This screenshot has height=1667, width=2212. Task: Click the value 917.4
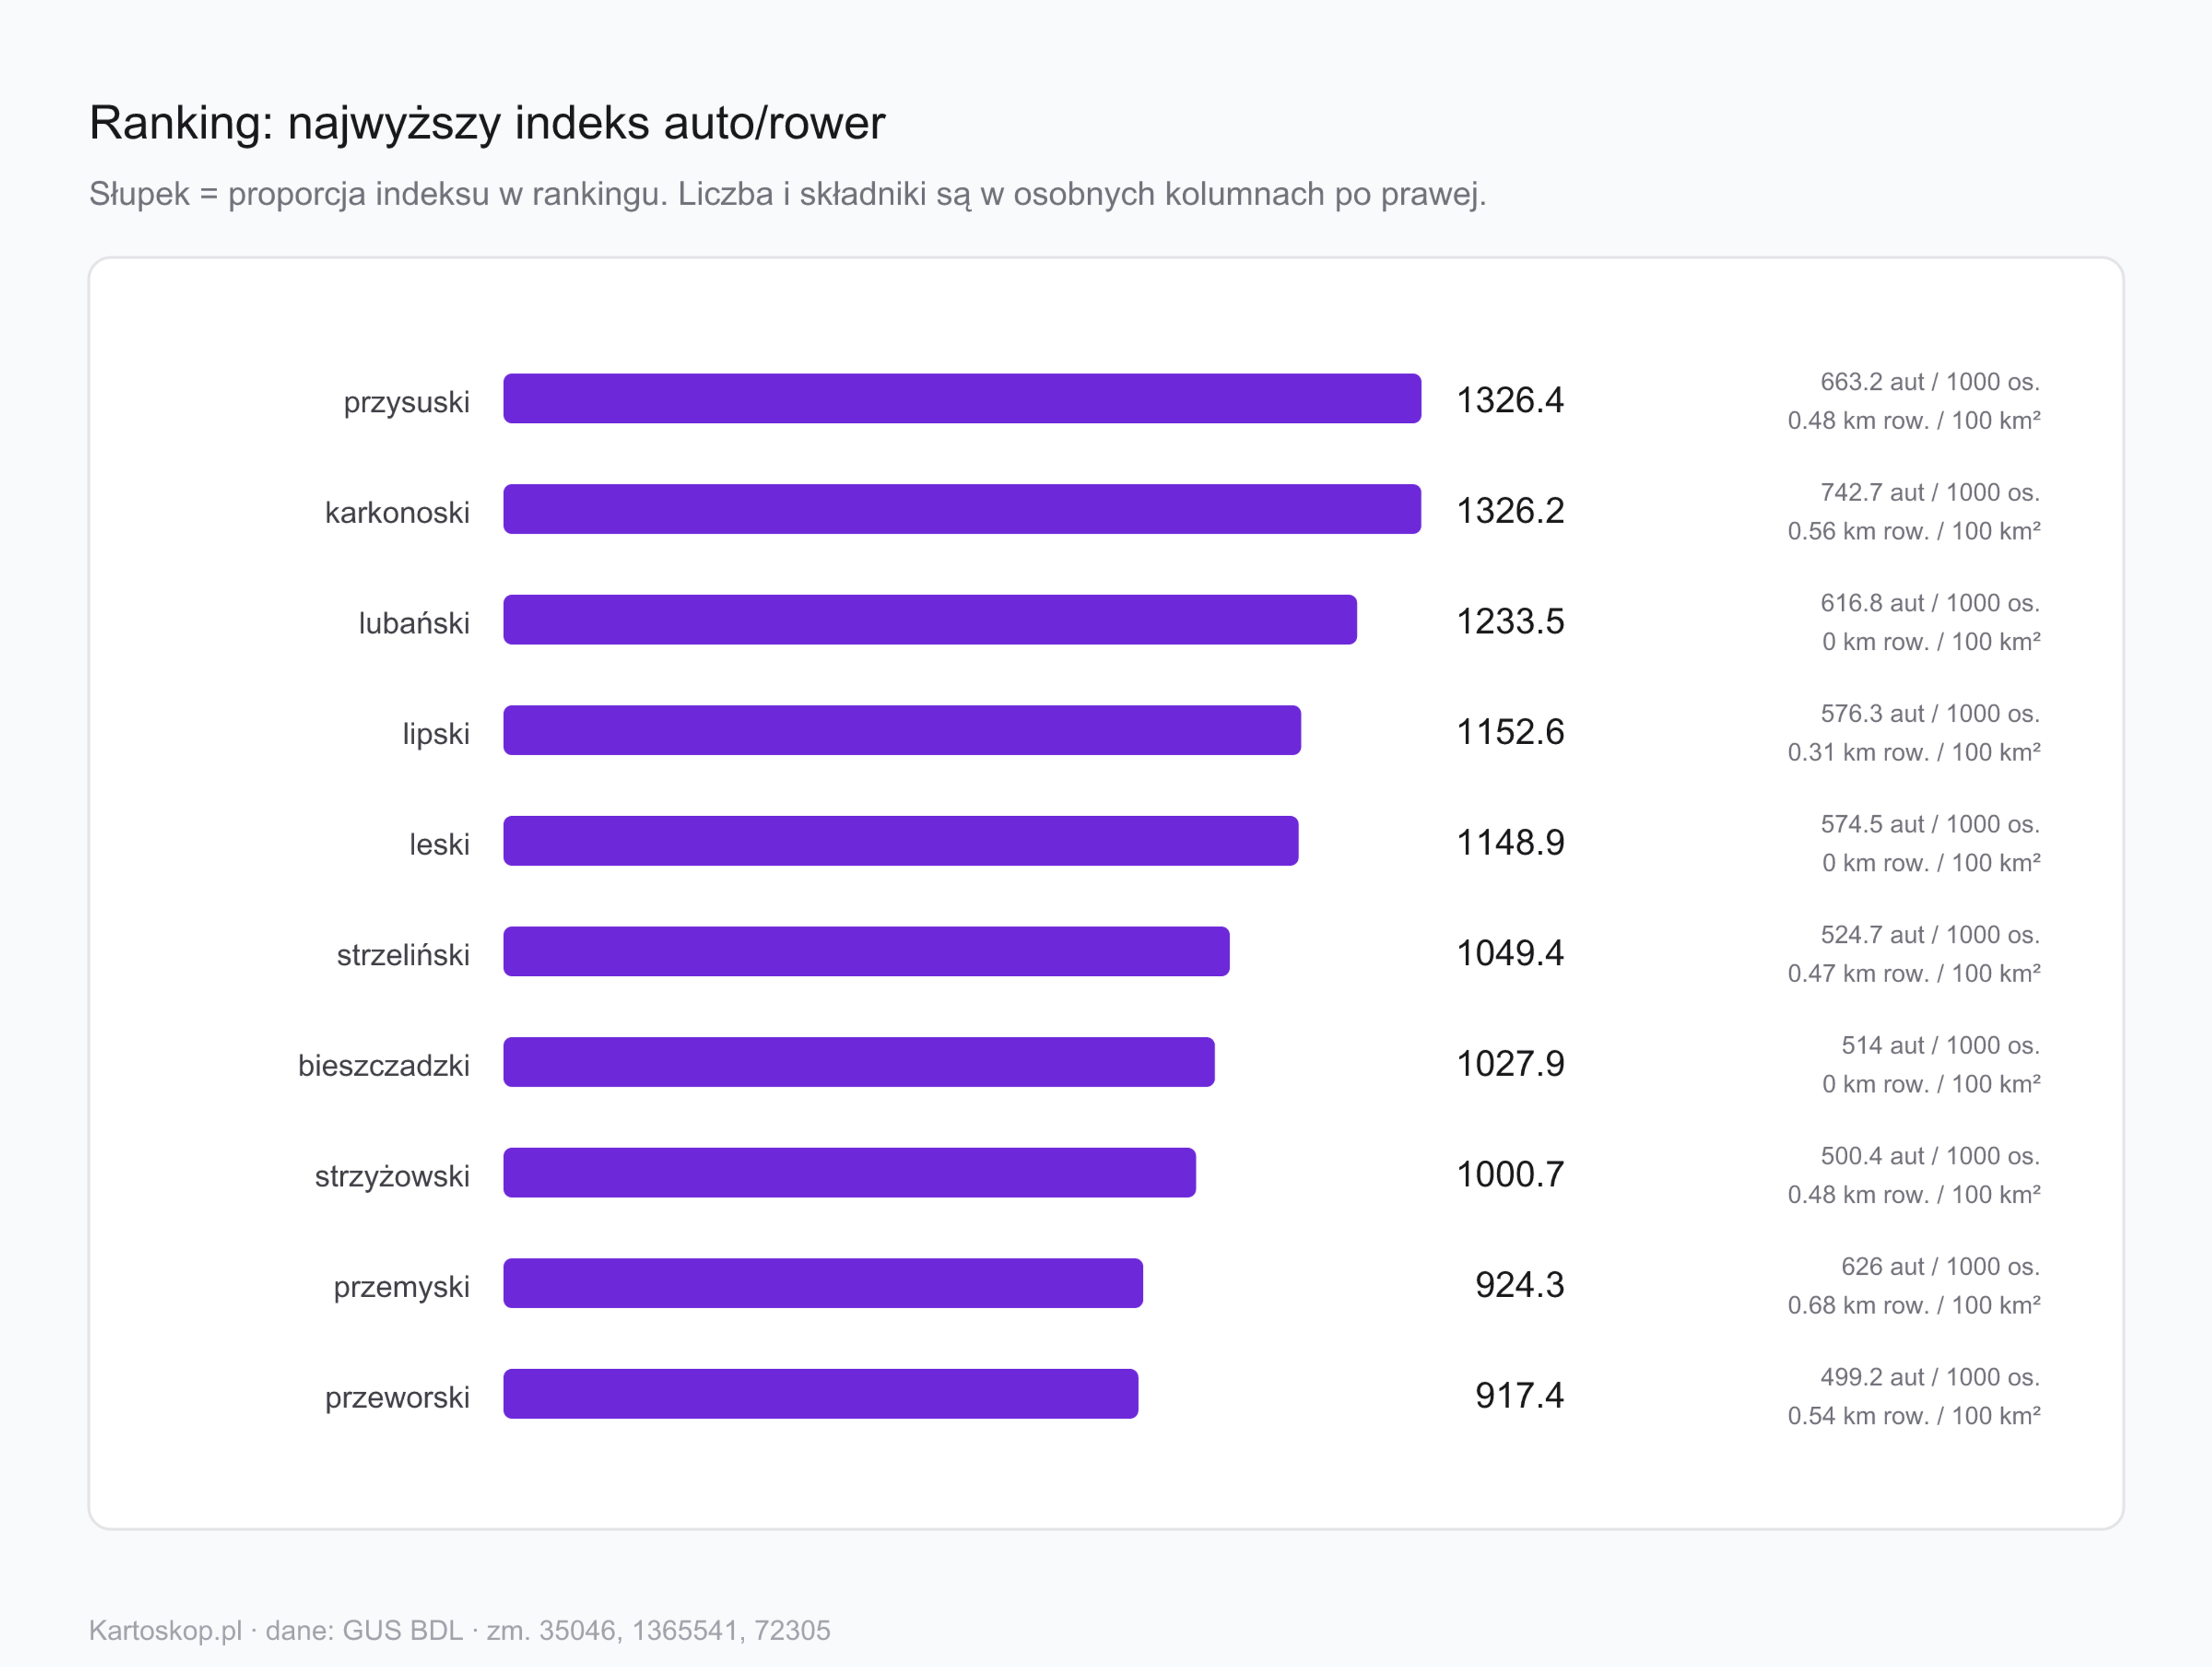(x=1520, y=1395)
